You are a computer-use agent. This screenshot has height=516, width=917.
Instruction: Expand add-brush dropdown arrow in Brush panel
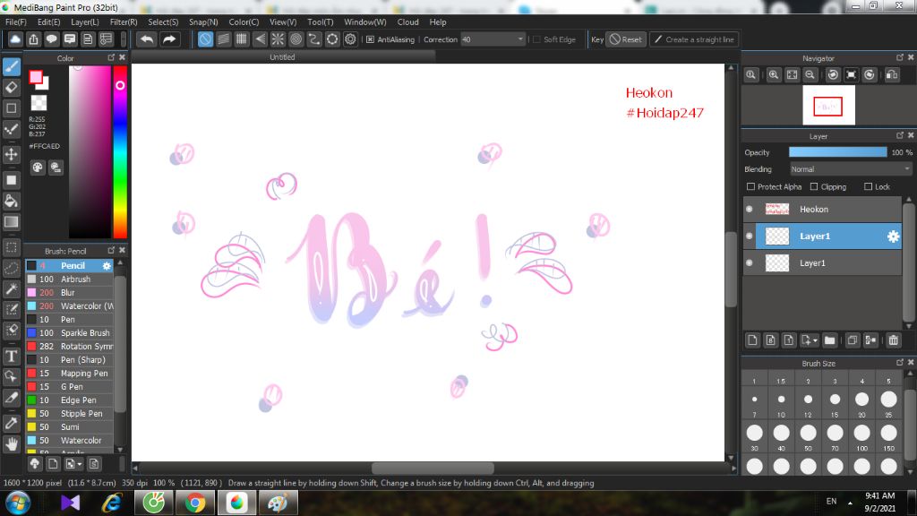[x=80, y=464]
